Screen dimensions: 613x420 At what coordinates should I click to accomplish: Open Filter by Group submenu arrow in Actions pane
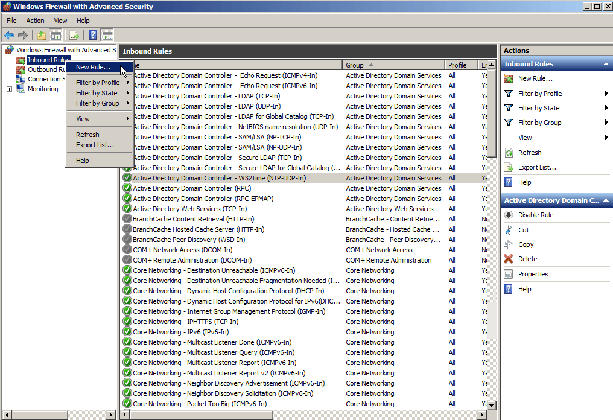click(x=606, y=122)
